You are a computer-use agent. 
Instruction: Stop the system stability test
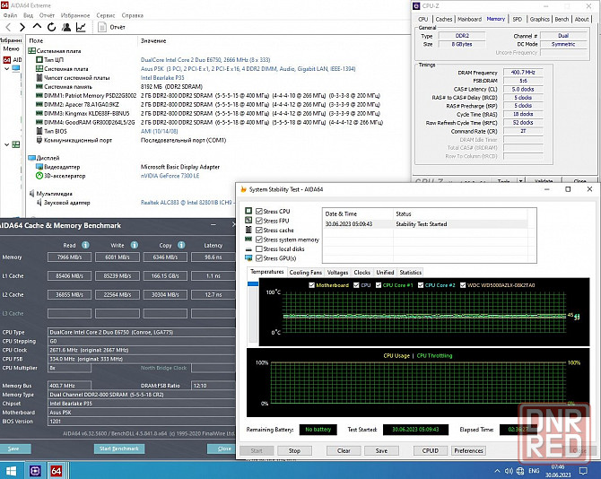294,450
